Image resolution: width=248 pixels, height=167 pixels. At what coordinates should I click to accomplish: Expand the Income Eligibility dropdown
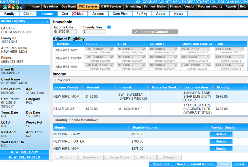[47, 21]
